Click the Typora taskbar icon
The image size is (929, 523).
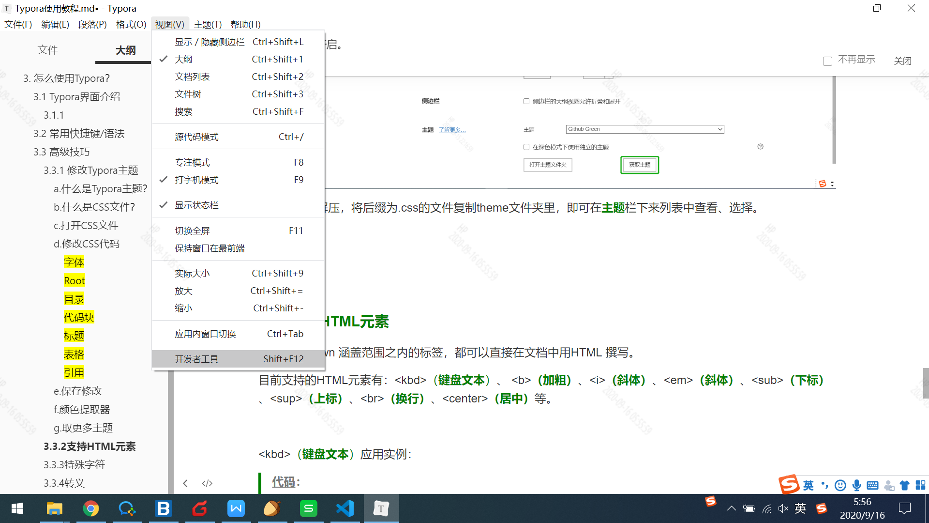coord(381,508)
